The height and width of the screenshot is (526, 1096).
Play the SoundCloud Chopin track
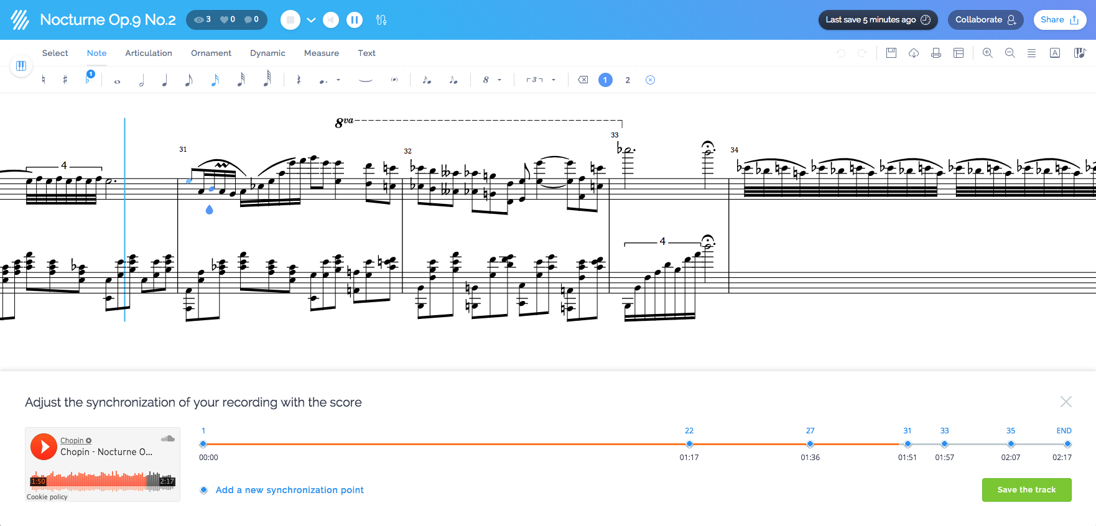coord(44,446)
